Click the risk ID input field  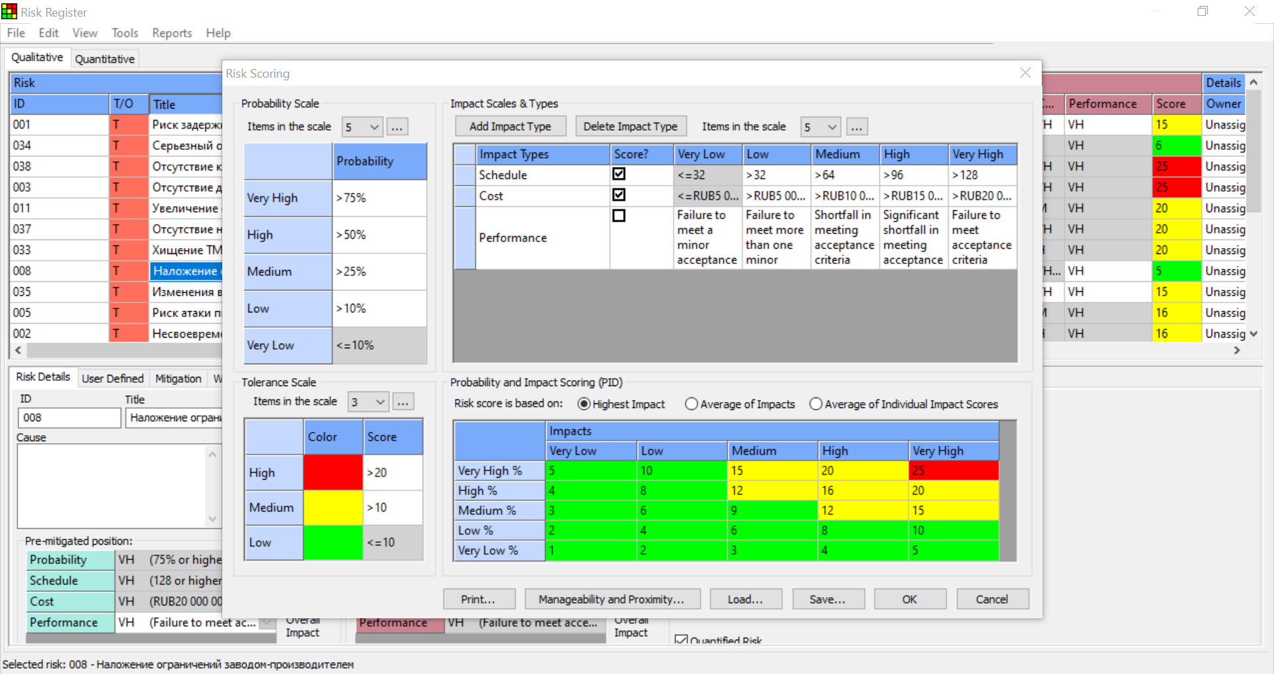pyautogui.click(x=69, y=418)
